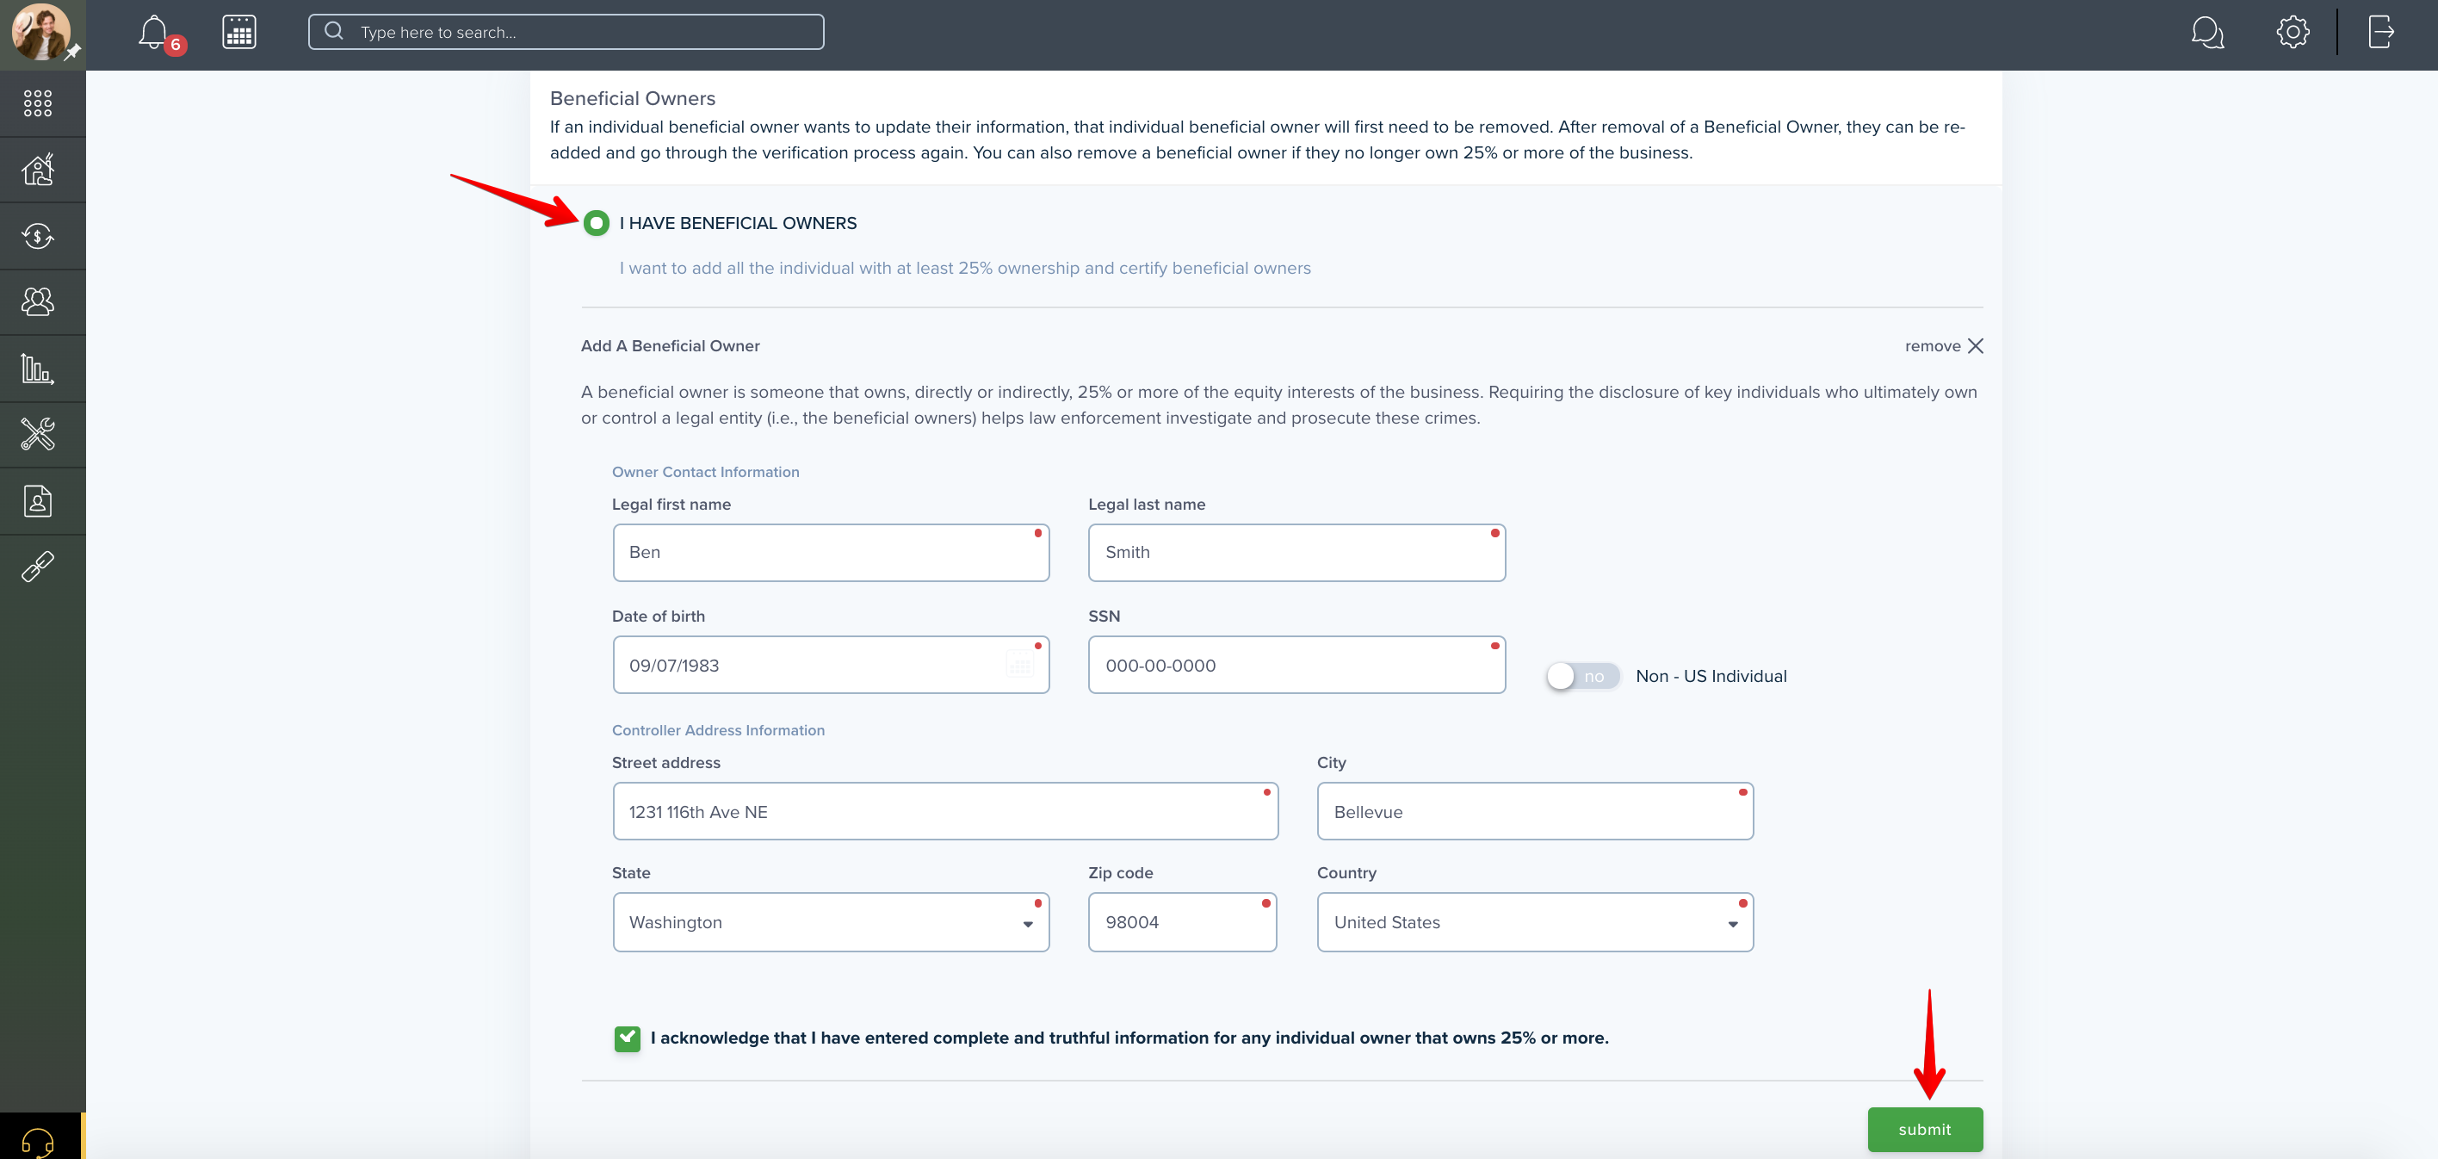Click Owner Contact Information section label
The height and width of the screenshot is (1159, 2438).
pos(705,473)
